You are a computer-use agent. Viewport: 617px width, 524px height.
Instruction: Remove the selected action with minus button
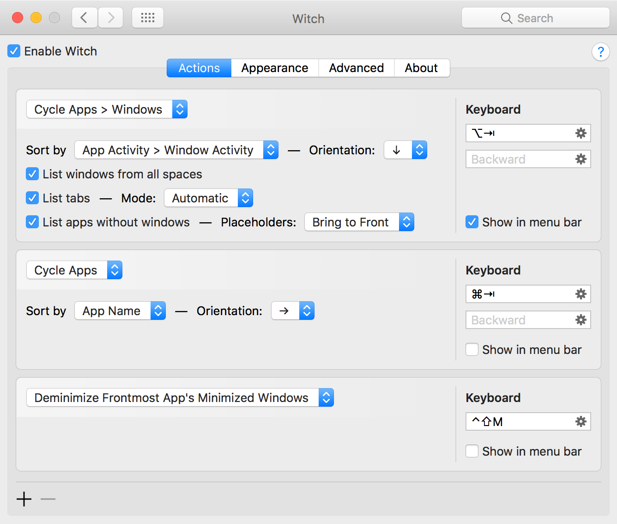pos(48,499)
